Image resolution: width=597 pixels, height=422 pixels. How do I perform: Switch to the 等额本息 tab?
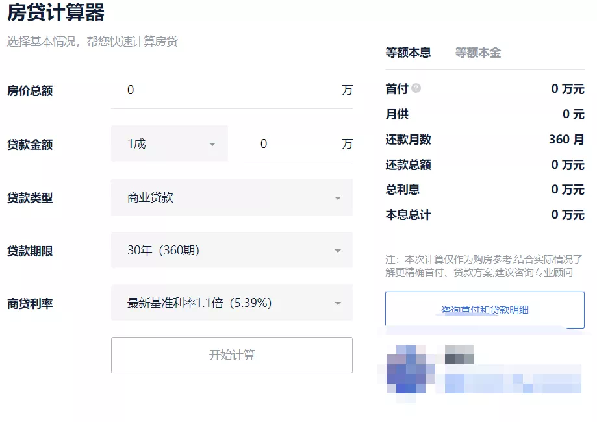pyautogui.click(x=408, y=53)
